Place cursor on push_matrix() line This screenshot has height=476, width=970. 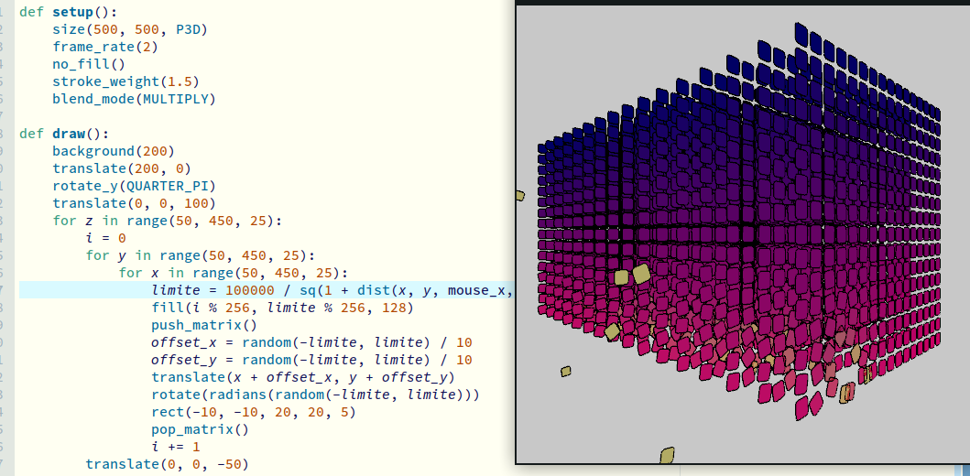coord(204,325)
